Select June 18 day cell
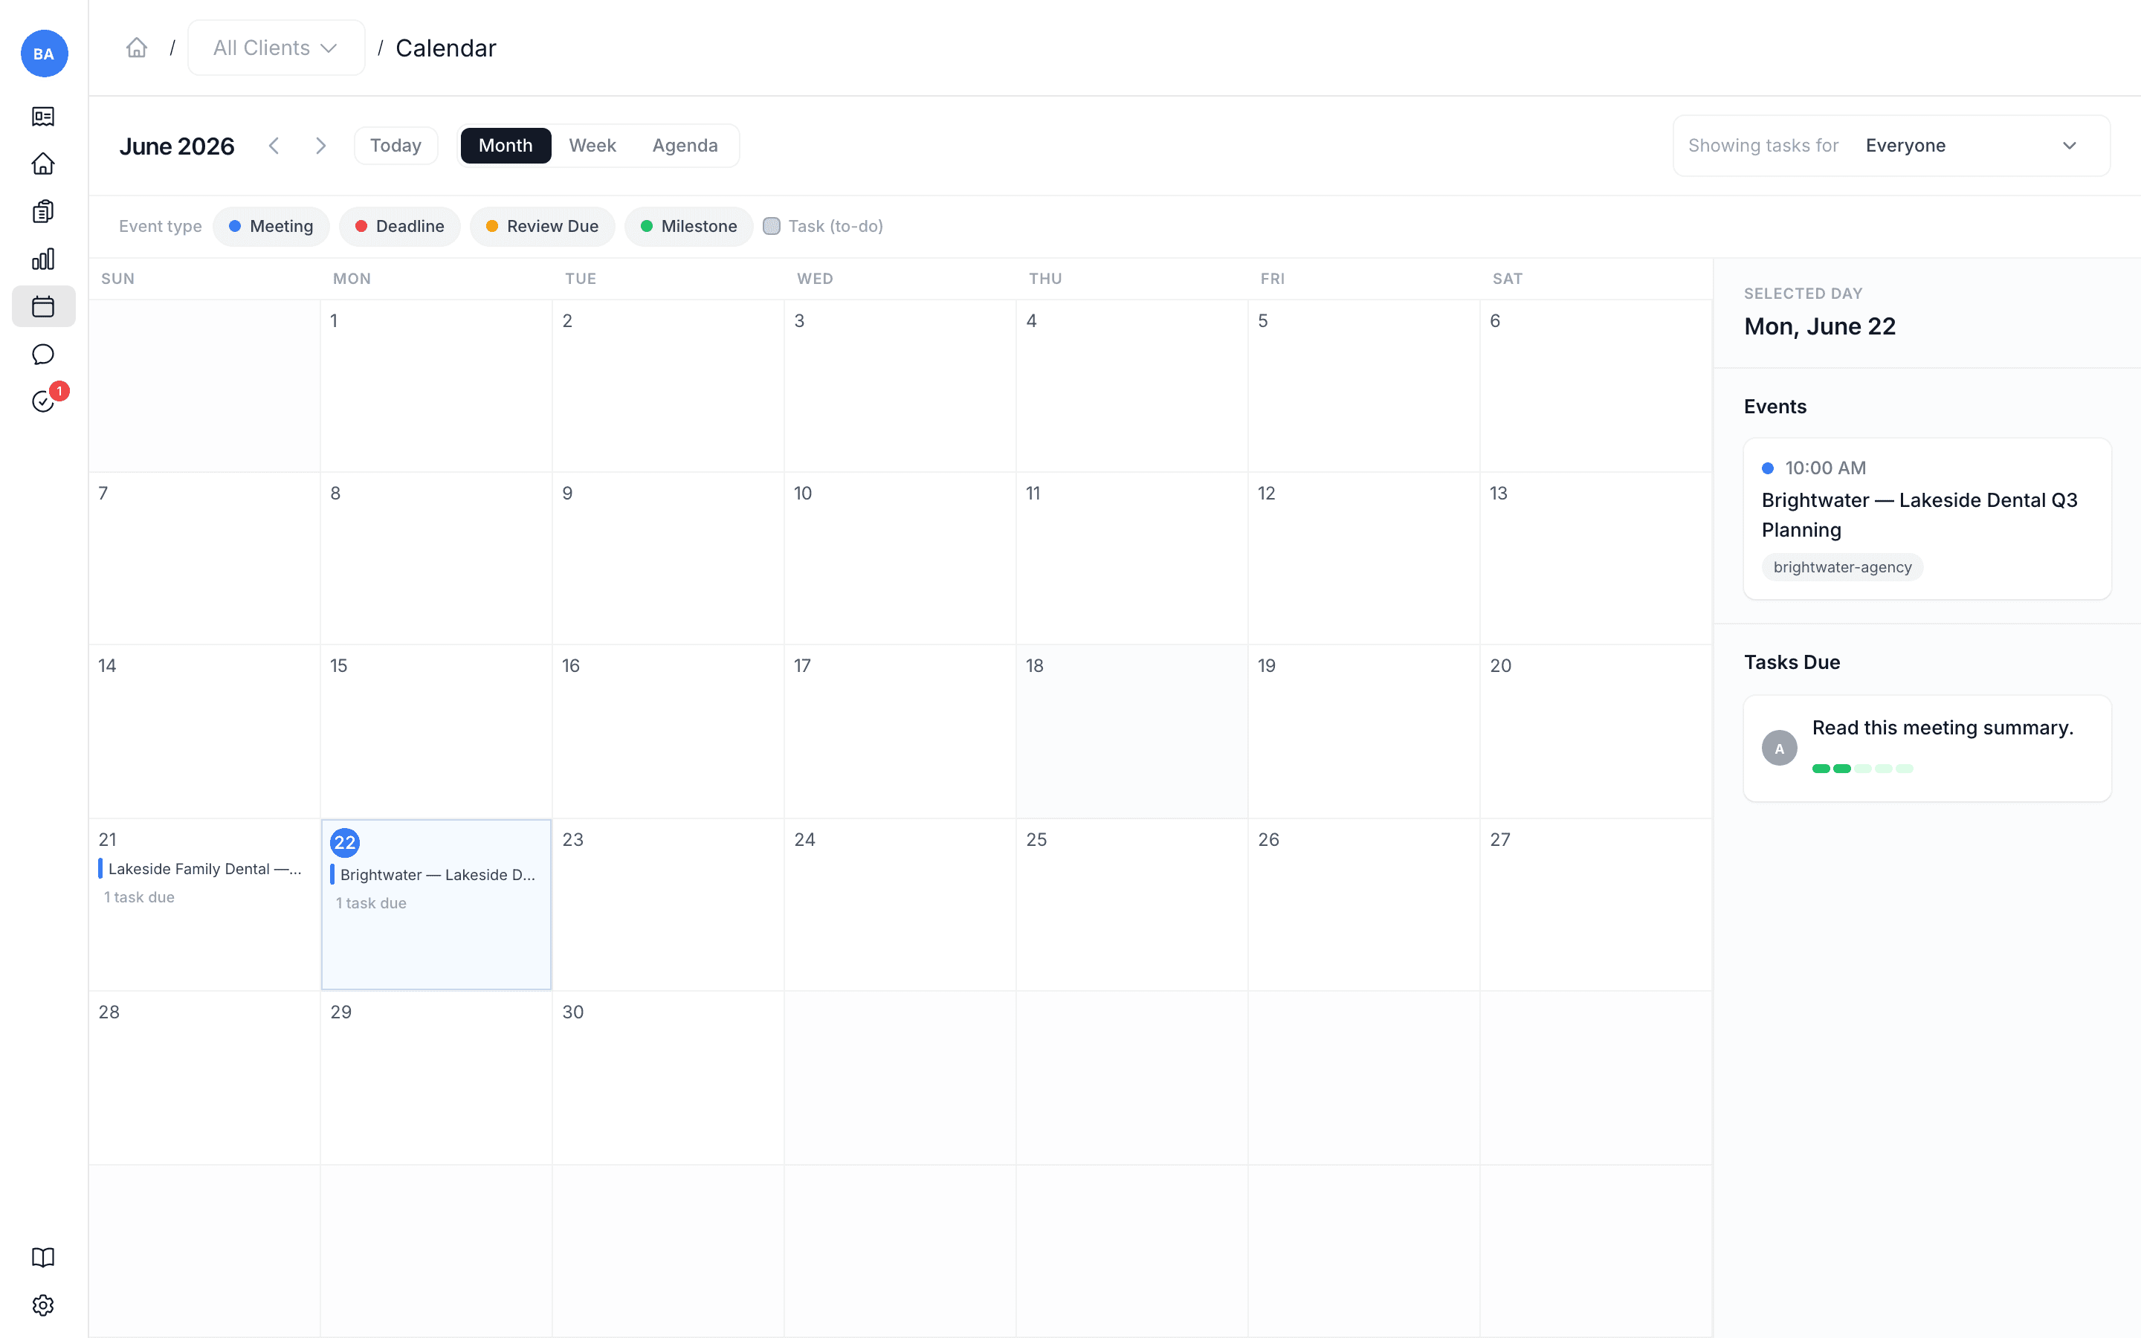 point(1131,731)
